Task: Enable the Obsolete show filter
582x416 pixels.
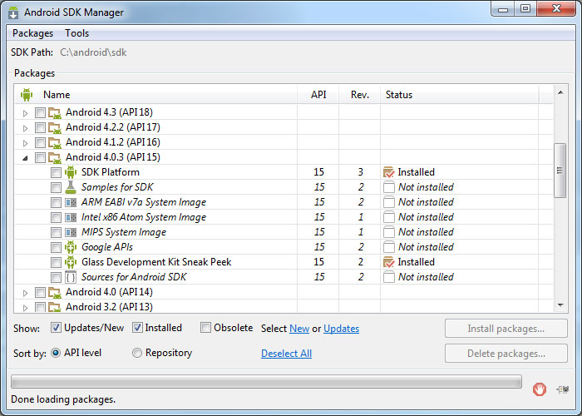Action: [x=205, y=328]
